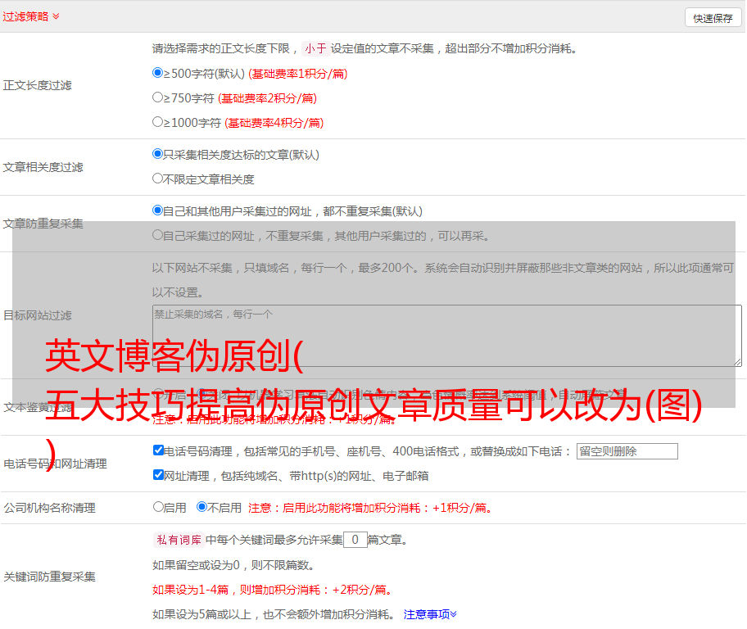Toggle the 电话号码清理 checkbox
This screenshot has width=747, height=629.
coord(159,450)
